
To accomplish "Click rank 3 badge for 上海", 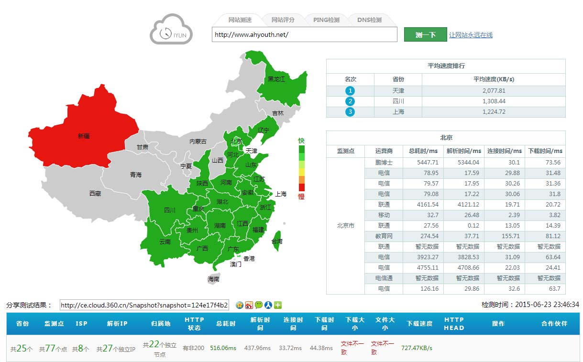I will (x=350, y=112).
